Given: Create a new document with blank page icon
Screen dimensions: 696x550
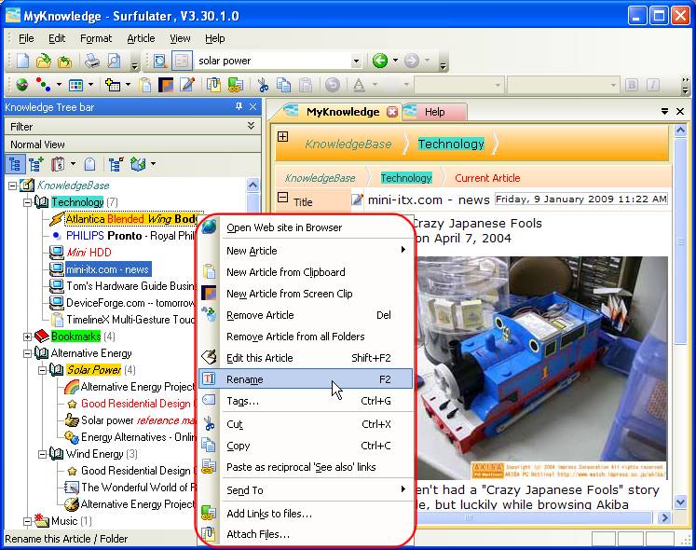Looking at the screenshot, I should 22,61.
